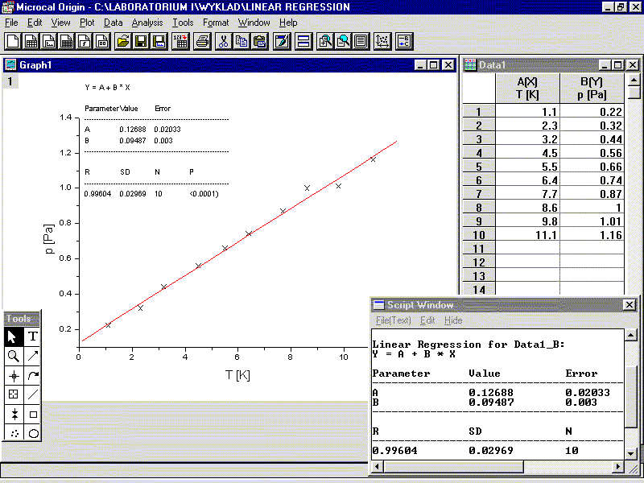Select the Data Reader square tool
The image size is (644, 483).
tap(13, 394)
